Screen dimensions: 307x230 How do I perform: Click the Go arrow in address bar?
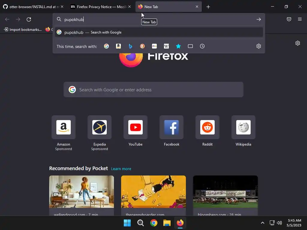pos(259,19)
